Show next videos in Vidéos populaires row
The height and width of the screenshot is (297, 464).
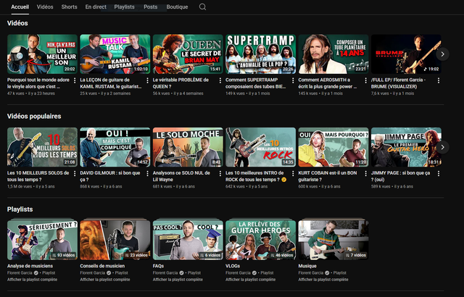pyautogui.click(x=443, y=147)
